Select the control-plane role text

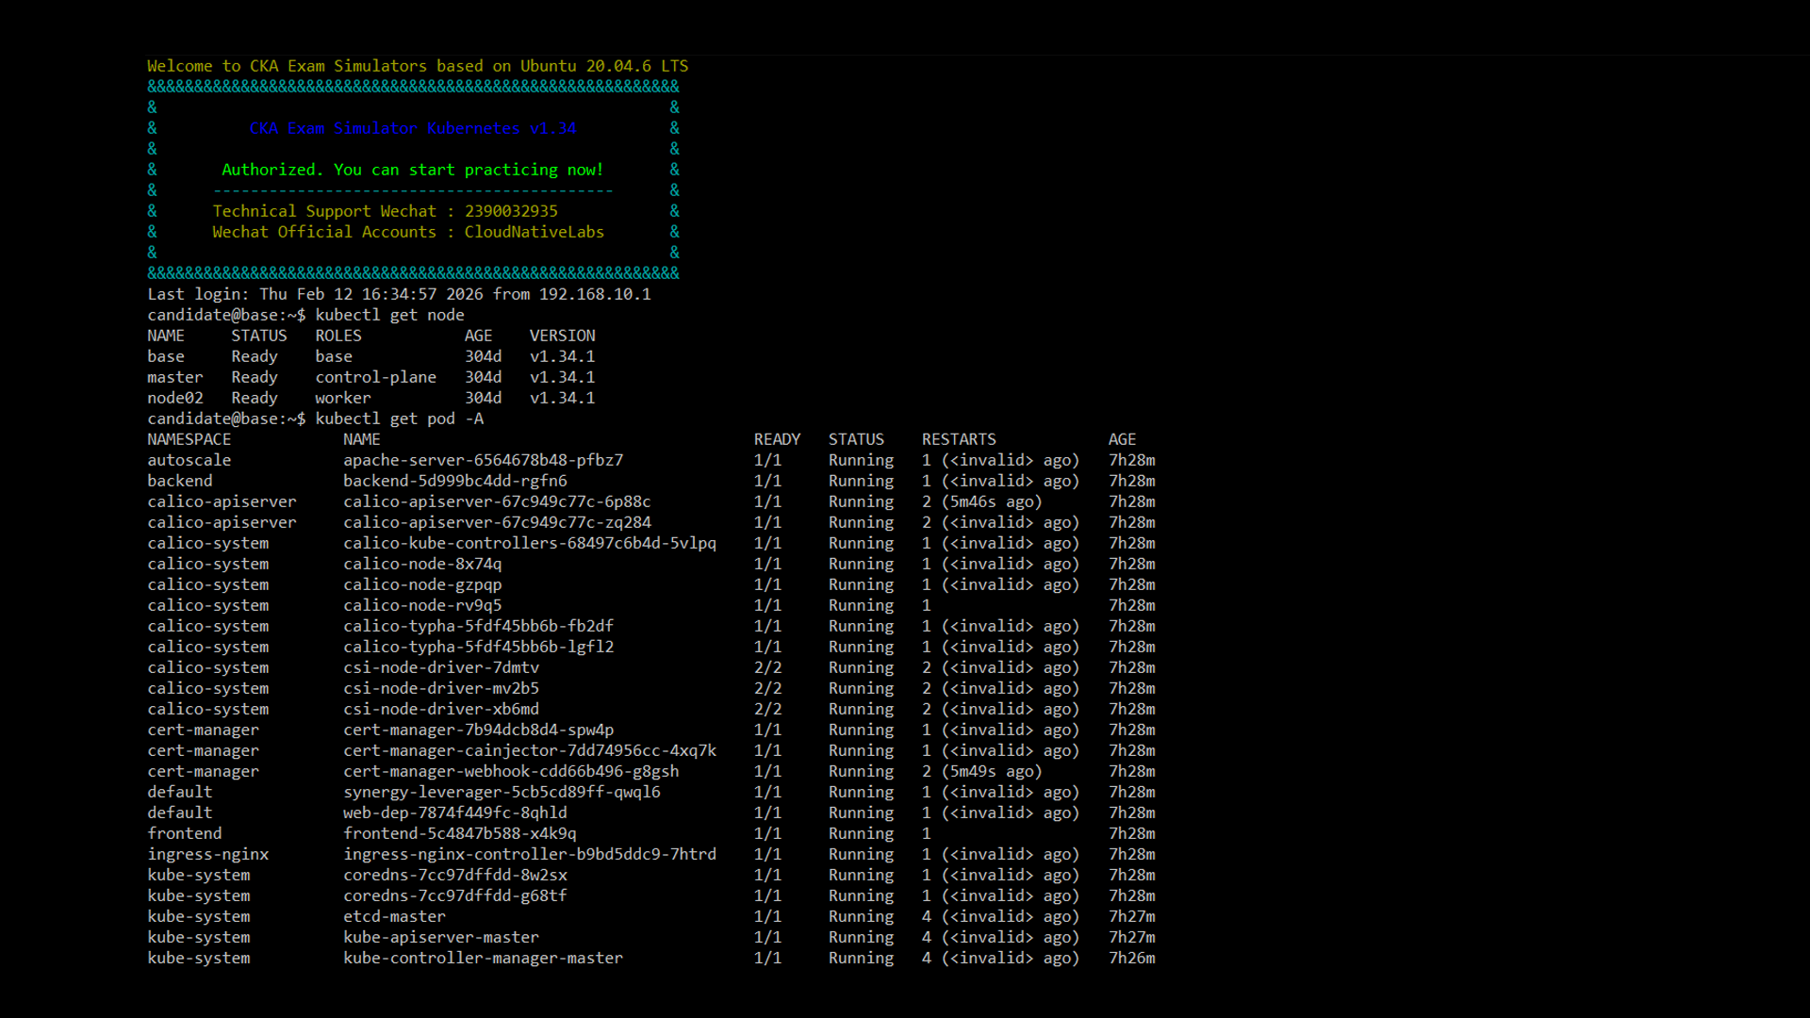[375, 377]
